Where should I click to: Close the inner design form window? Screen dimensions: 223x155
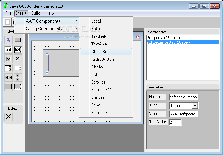[x=138, y=37]
